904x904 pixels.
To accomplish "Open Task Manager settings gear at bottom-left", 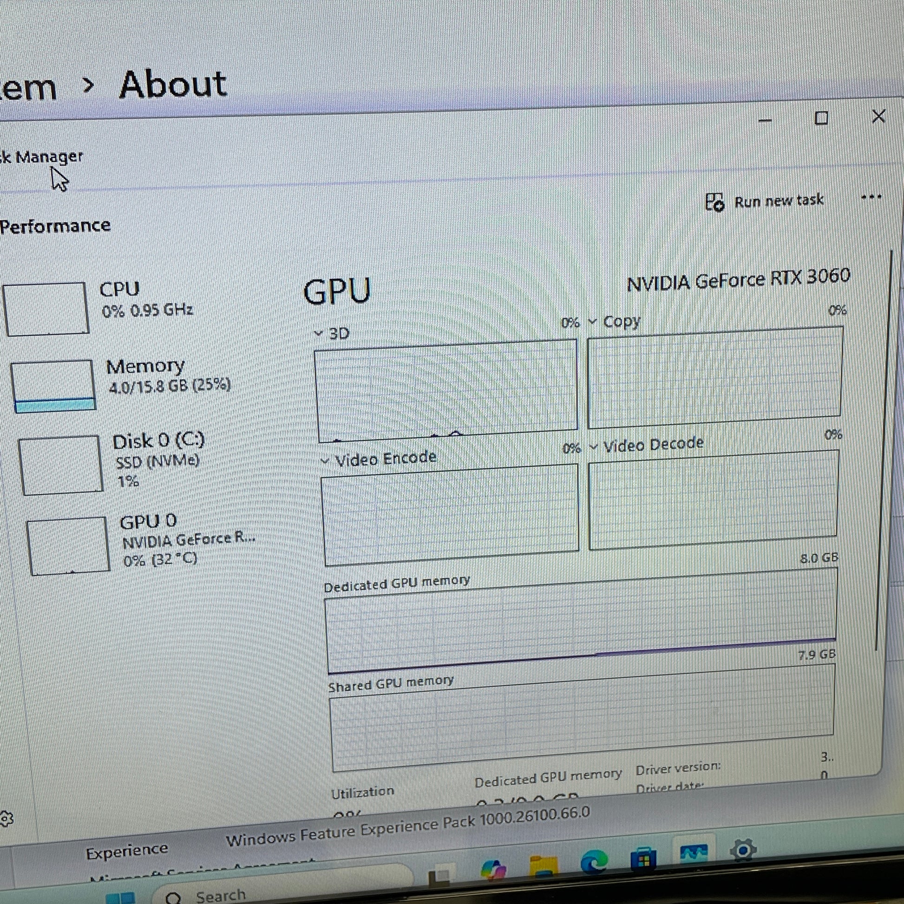I will click(x=6, y=819).
